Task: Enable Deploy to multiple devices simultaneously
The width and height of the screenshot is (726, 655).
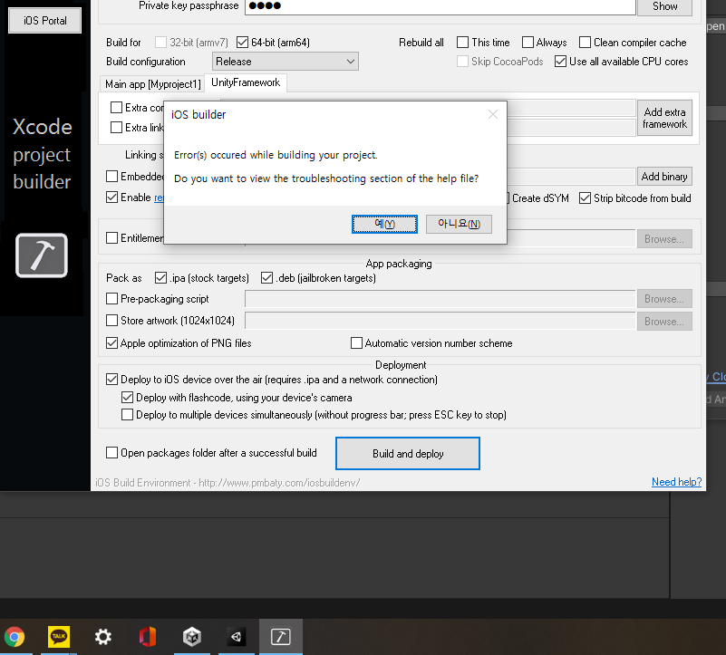Action: [127, 415]
